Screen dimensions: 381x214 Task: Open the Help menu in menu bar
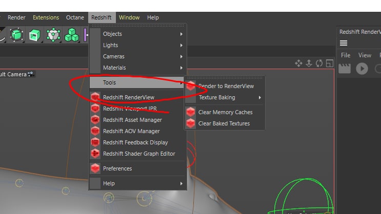[153, 17]
